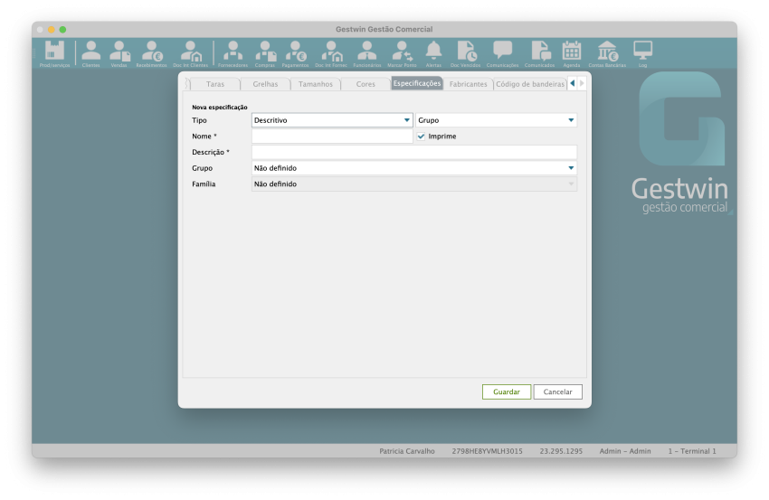The height and width of the screenshot is (500, 769).
Task: Open the Clientes module
Action: [90, 52]
